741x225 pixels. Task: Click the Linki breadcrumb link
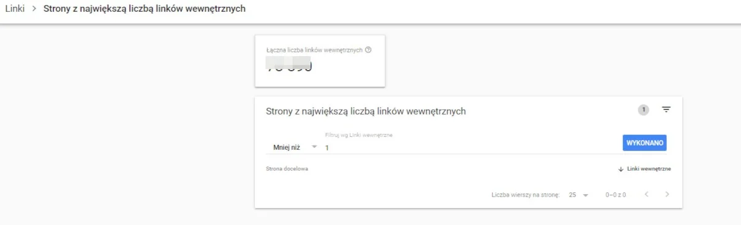[15, 9]
